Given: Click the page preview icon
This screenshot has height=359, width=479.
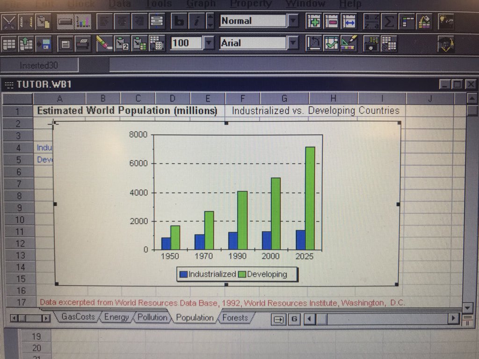Looking at the screenshot, I should pyautogui.click(x=65, y=44).
